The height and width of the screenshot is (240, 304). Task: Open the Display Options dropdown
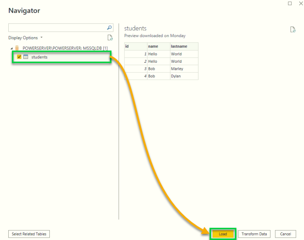(x=25, y=38)
